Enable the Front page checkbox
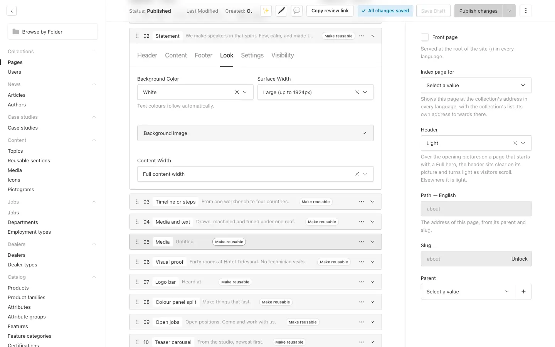The height and width of the screenshot is (347, 555). click(425, 37)
